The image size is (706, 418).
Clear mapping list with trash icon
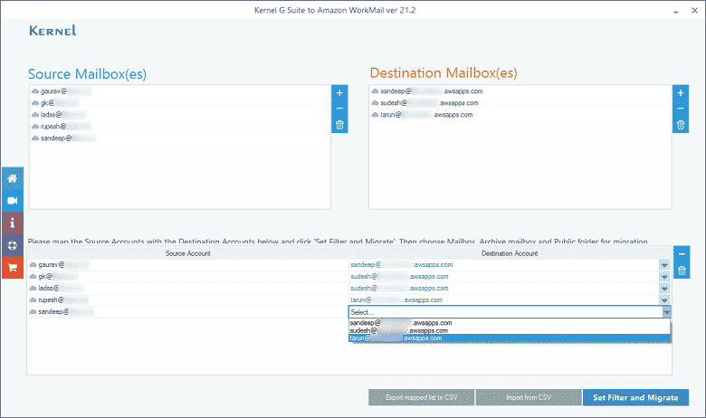(682, 271)
